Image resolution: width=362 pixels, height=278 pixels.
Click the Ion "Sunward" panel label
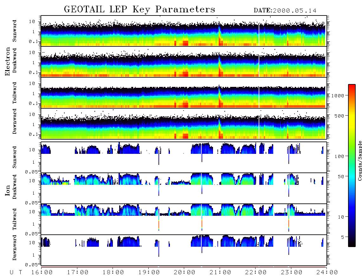pos(15,157)
